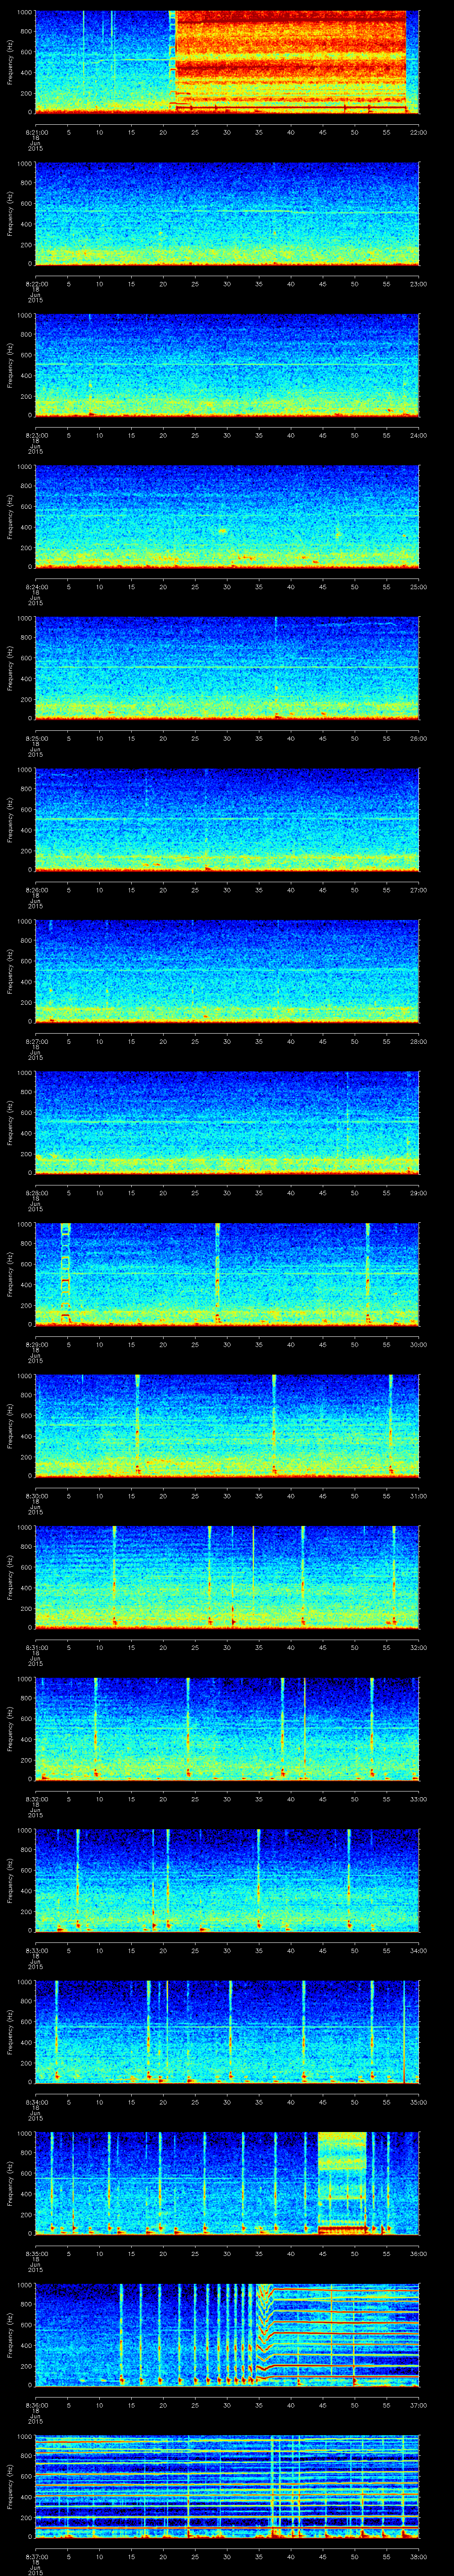The width and height of the screenshot is (454, 2576).
Task: Click the '30' second tick under the 8:23:00 panel
Action: click(x=227, y=435)
